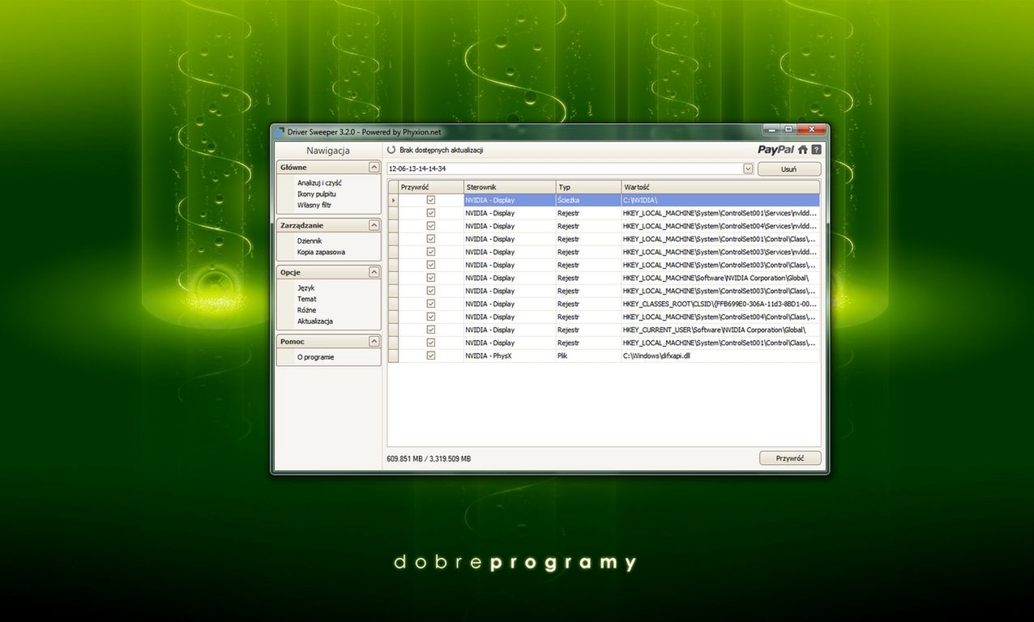
Task: Select the HKEY_CLASSES_ROOT\CLSID value cell
Action: (720, 304)
